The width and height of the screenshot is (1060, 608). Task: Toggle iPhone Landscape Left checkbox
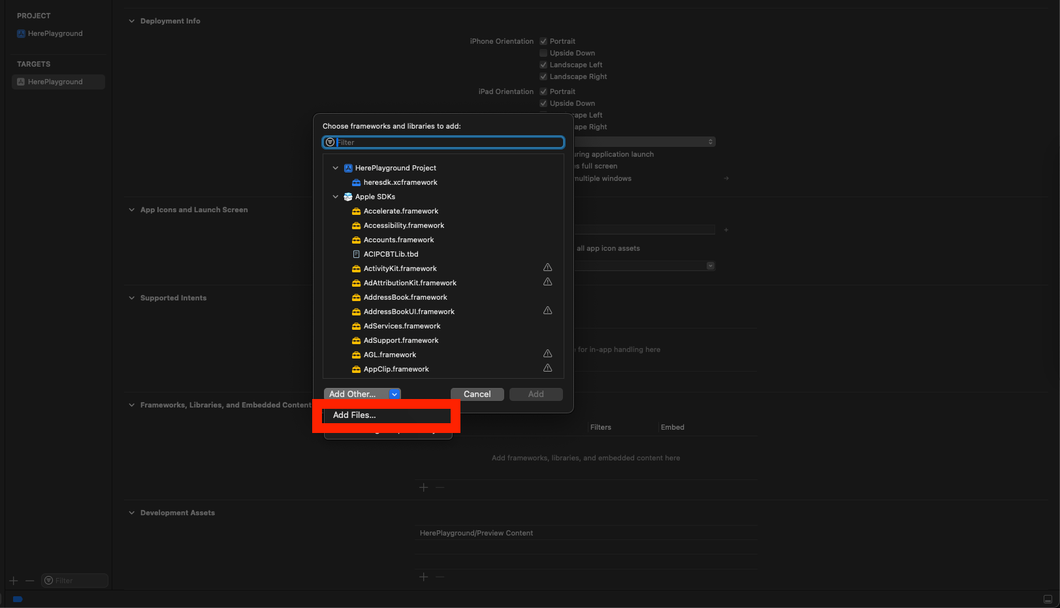pos(543,65)
